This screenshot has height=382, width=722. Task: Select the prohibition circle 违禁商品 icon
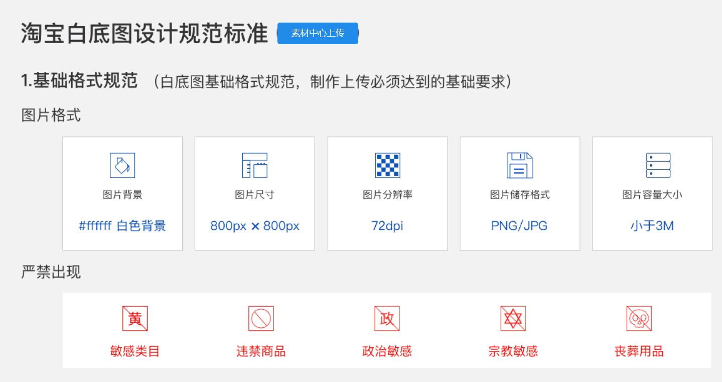(x=261, y=318)
